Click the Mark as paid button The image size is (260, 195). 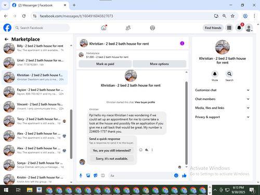coord(105,64)
